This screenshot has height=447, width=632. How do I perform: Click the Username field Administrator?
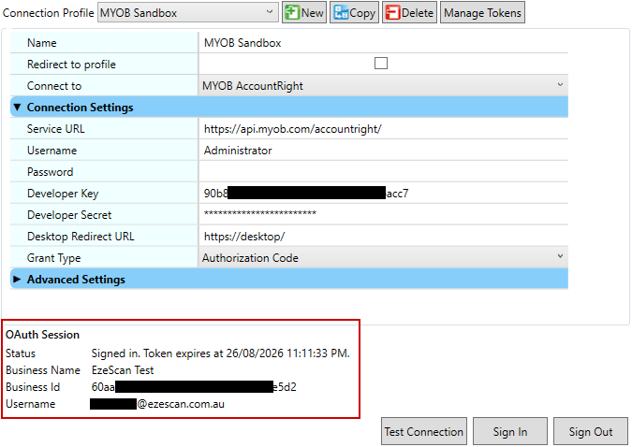383,151
